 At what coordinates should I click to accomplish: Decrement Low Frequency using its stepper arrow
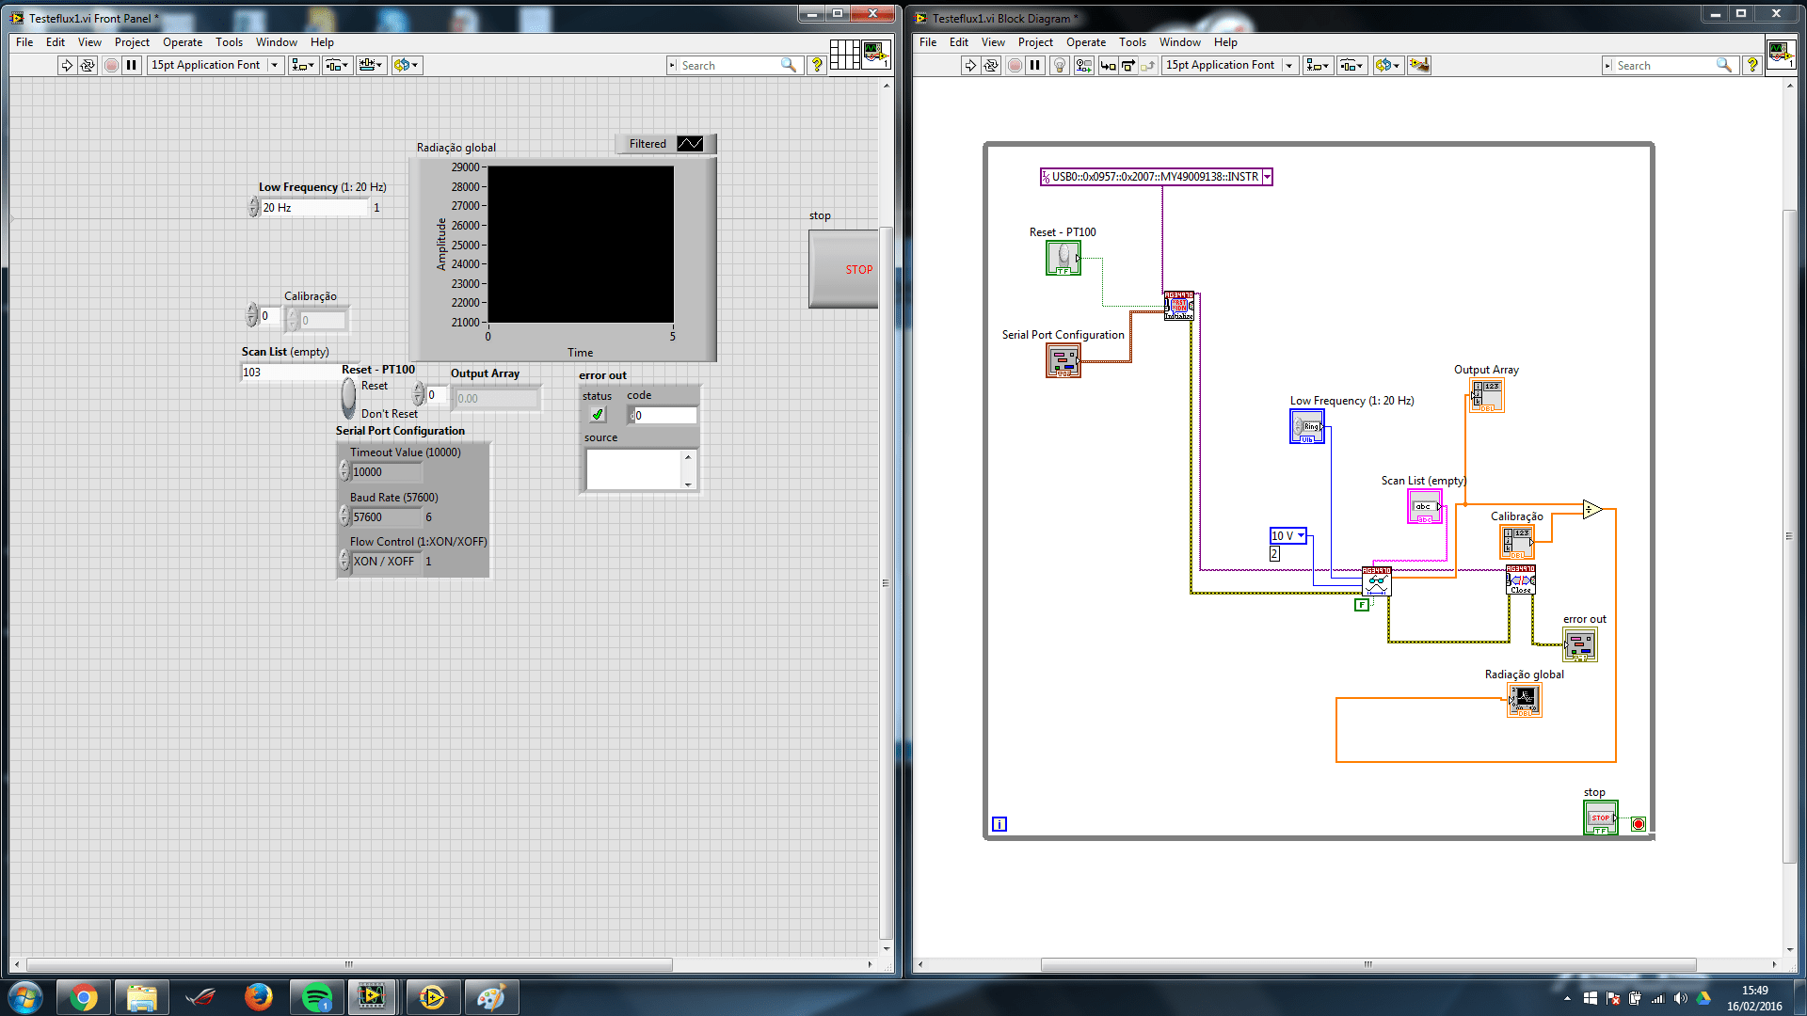[254, 211]
